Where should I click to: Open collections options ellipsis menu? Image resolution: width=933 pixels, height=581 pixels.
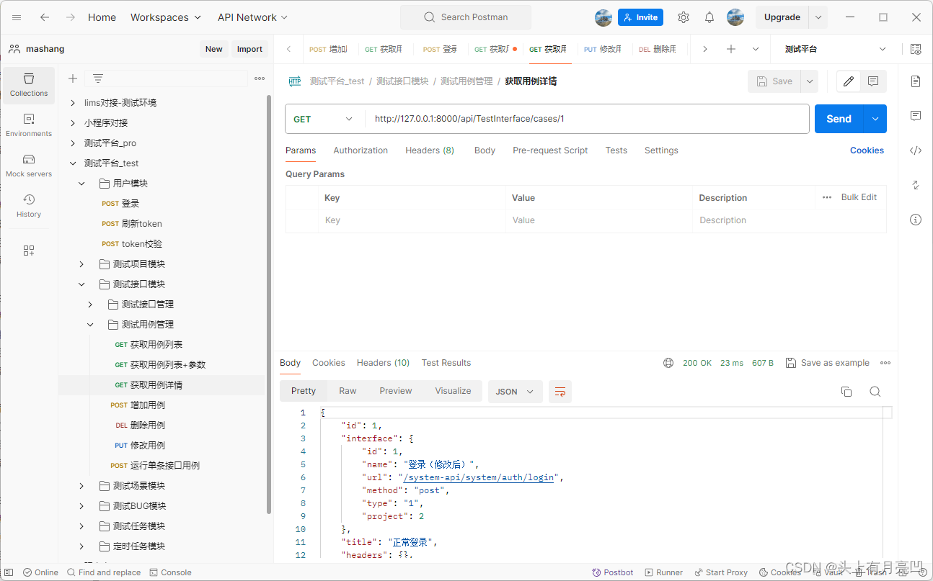260,78
